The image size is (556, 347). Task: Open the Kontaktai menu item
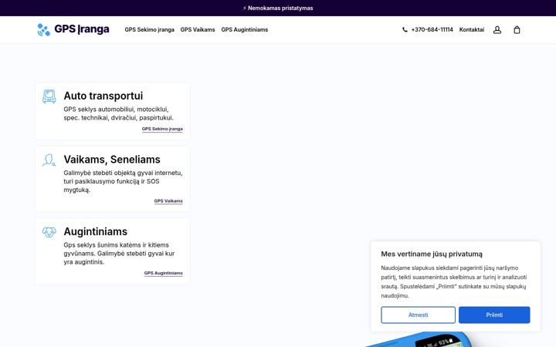click(x=472, y=30)
